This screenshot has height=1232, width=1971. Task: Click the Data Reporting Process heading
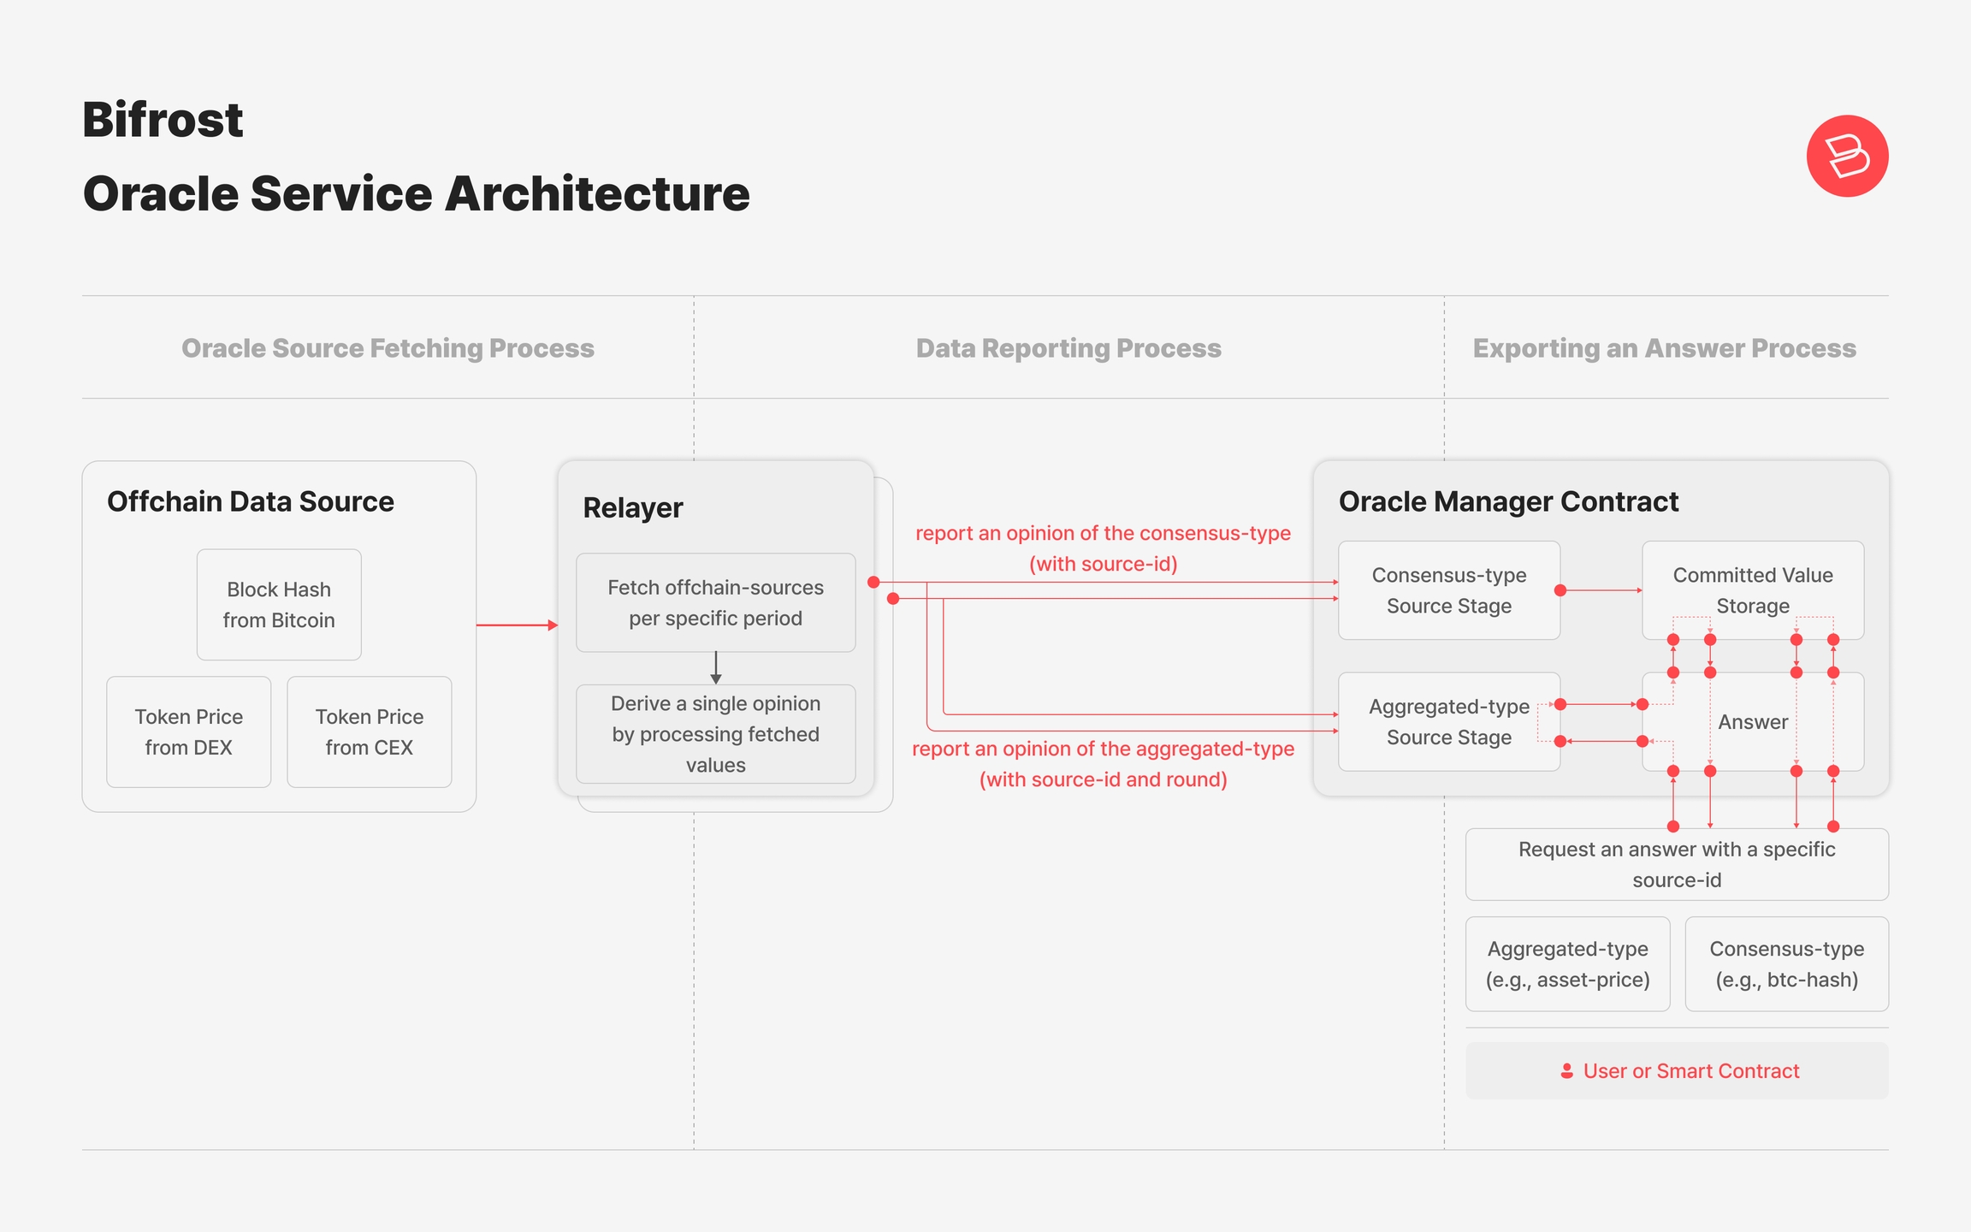pos(1068,348)
